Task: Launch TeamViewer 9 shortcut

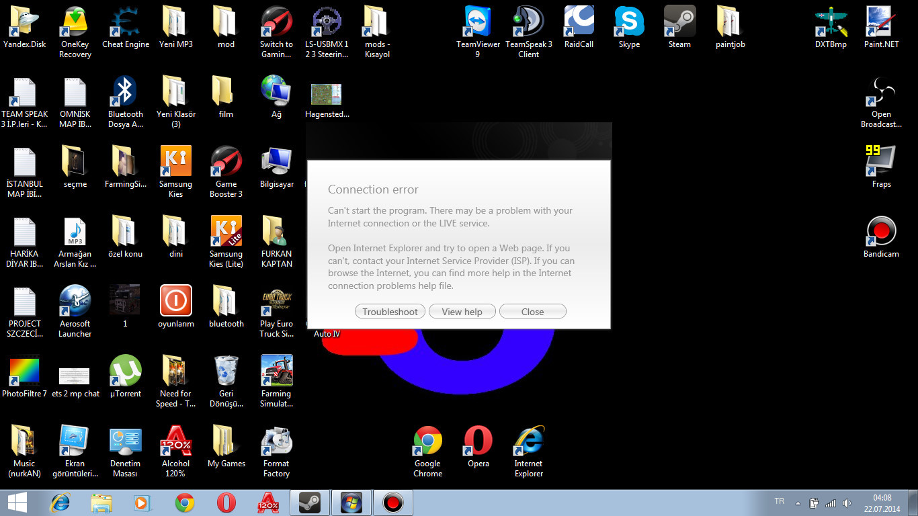Action: [478, 32]
